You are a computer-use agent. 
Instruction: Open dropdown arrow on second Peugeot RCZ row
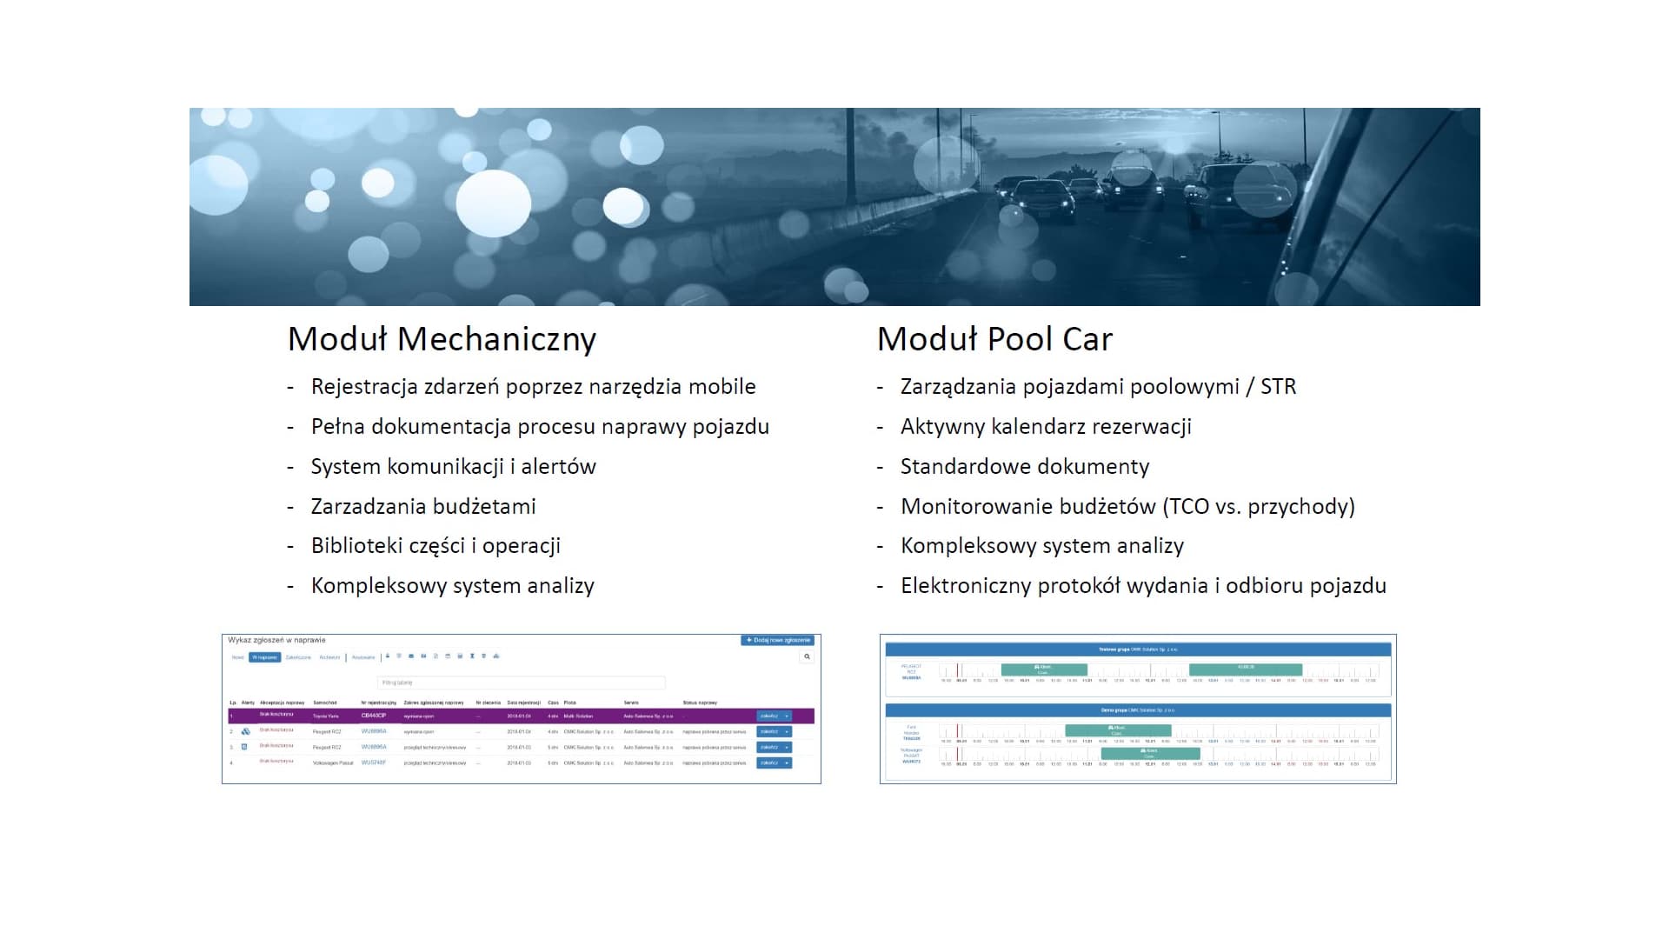tap(787, 747)
